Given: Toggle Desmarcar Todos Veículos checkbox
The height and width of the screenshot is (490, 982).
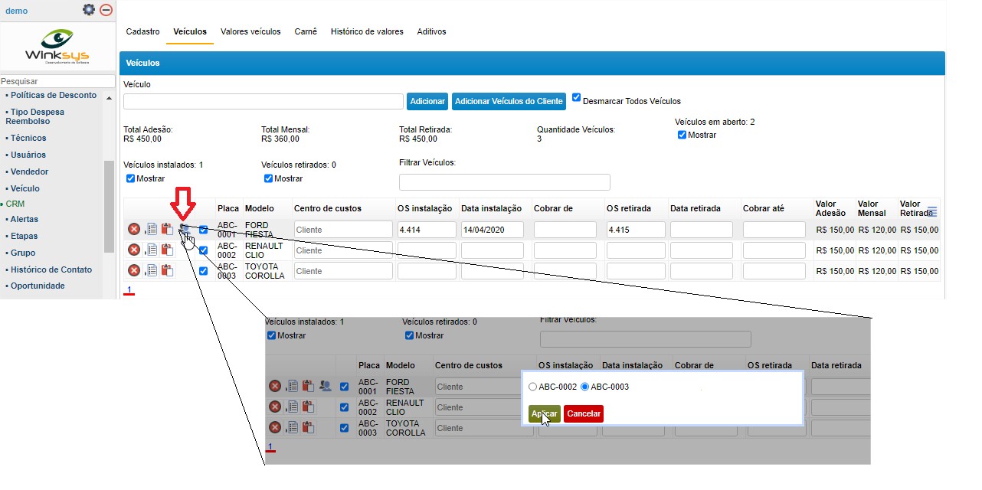Looking at the screenshot, I should [577, 98].
